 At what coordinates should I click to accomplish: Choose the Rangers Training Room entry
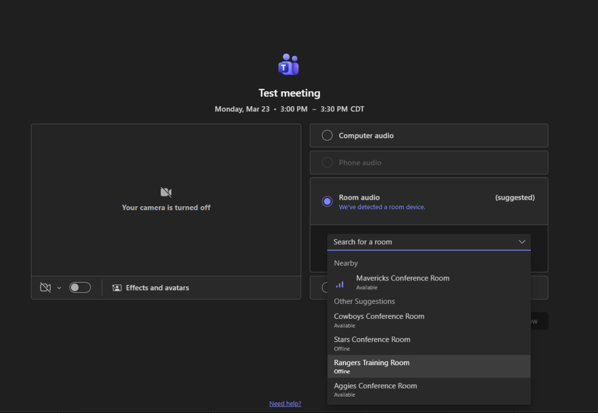pyautogui.click(x=372, y=366)
